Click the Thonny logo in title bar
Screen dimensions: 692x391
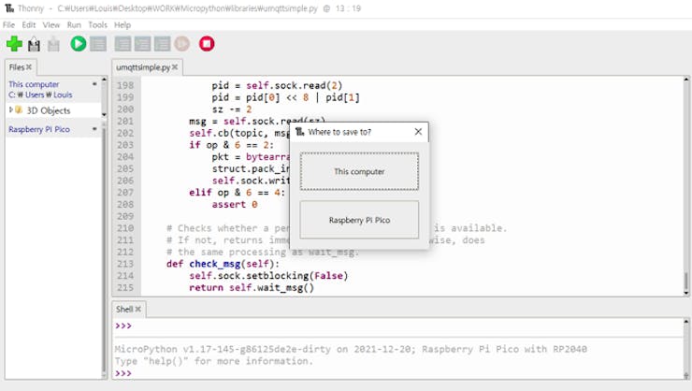[x=8, y=7]
